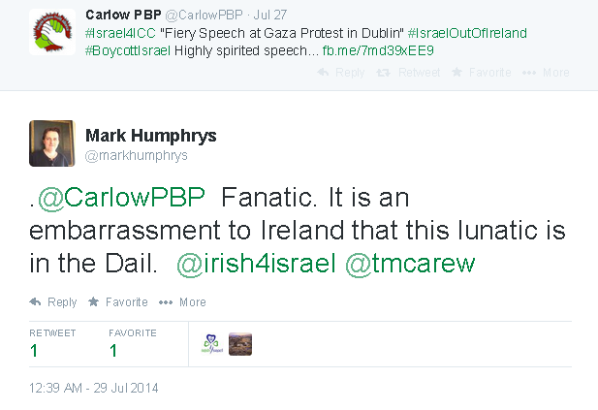Click Reply arrow icon under Mark's tweet
Image resolution: width=598 pixels, height=410 pixels.
35,302
